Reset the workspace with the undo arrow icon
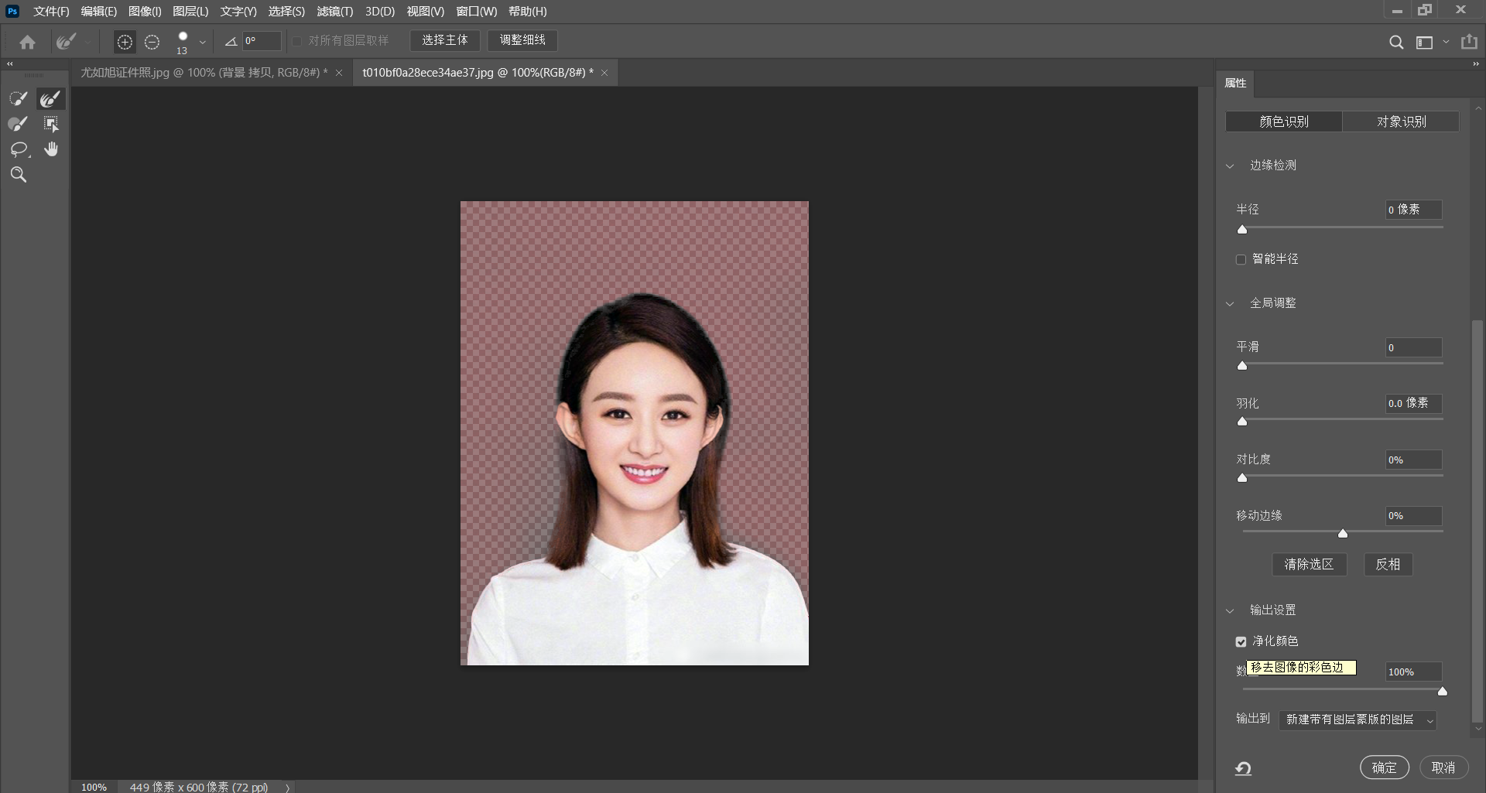The height and width of the screenshot is (793, 1486). point(1243,768)
